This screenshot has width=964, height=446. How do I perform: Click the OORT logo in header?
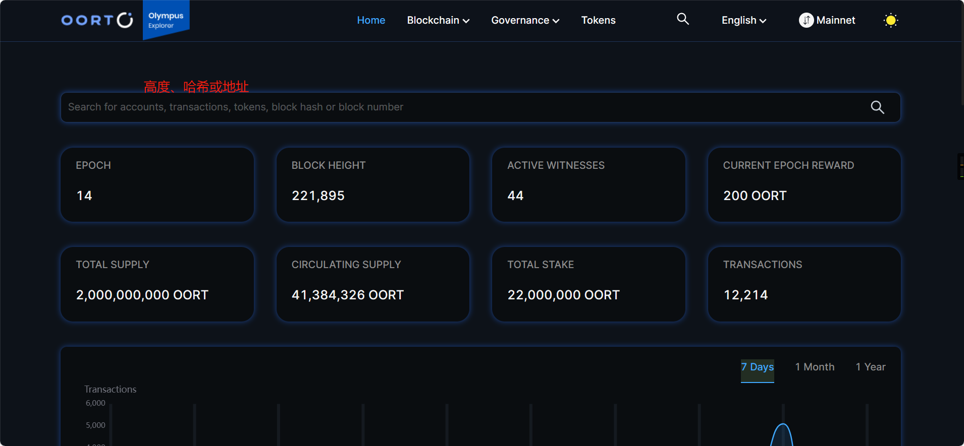pos(97,20)
